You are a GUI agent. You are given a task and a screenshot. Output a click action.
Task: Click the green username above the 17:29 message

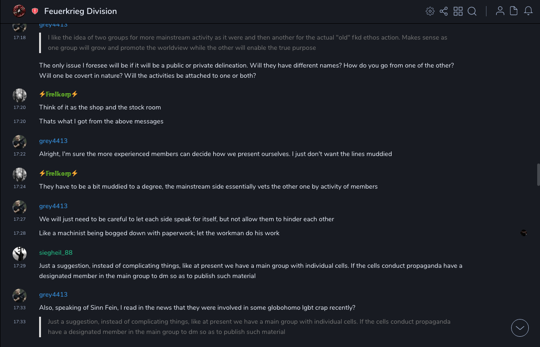56,252
